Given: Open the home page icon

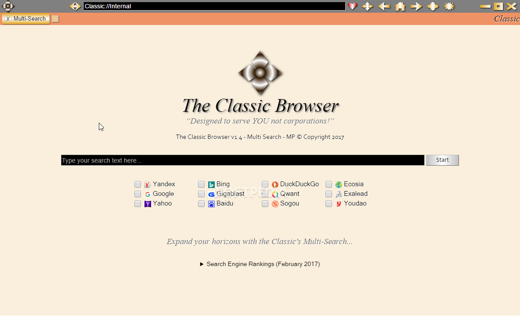Looking at the screenshot, I should [400, 6].
